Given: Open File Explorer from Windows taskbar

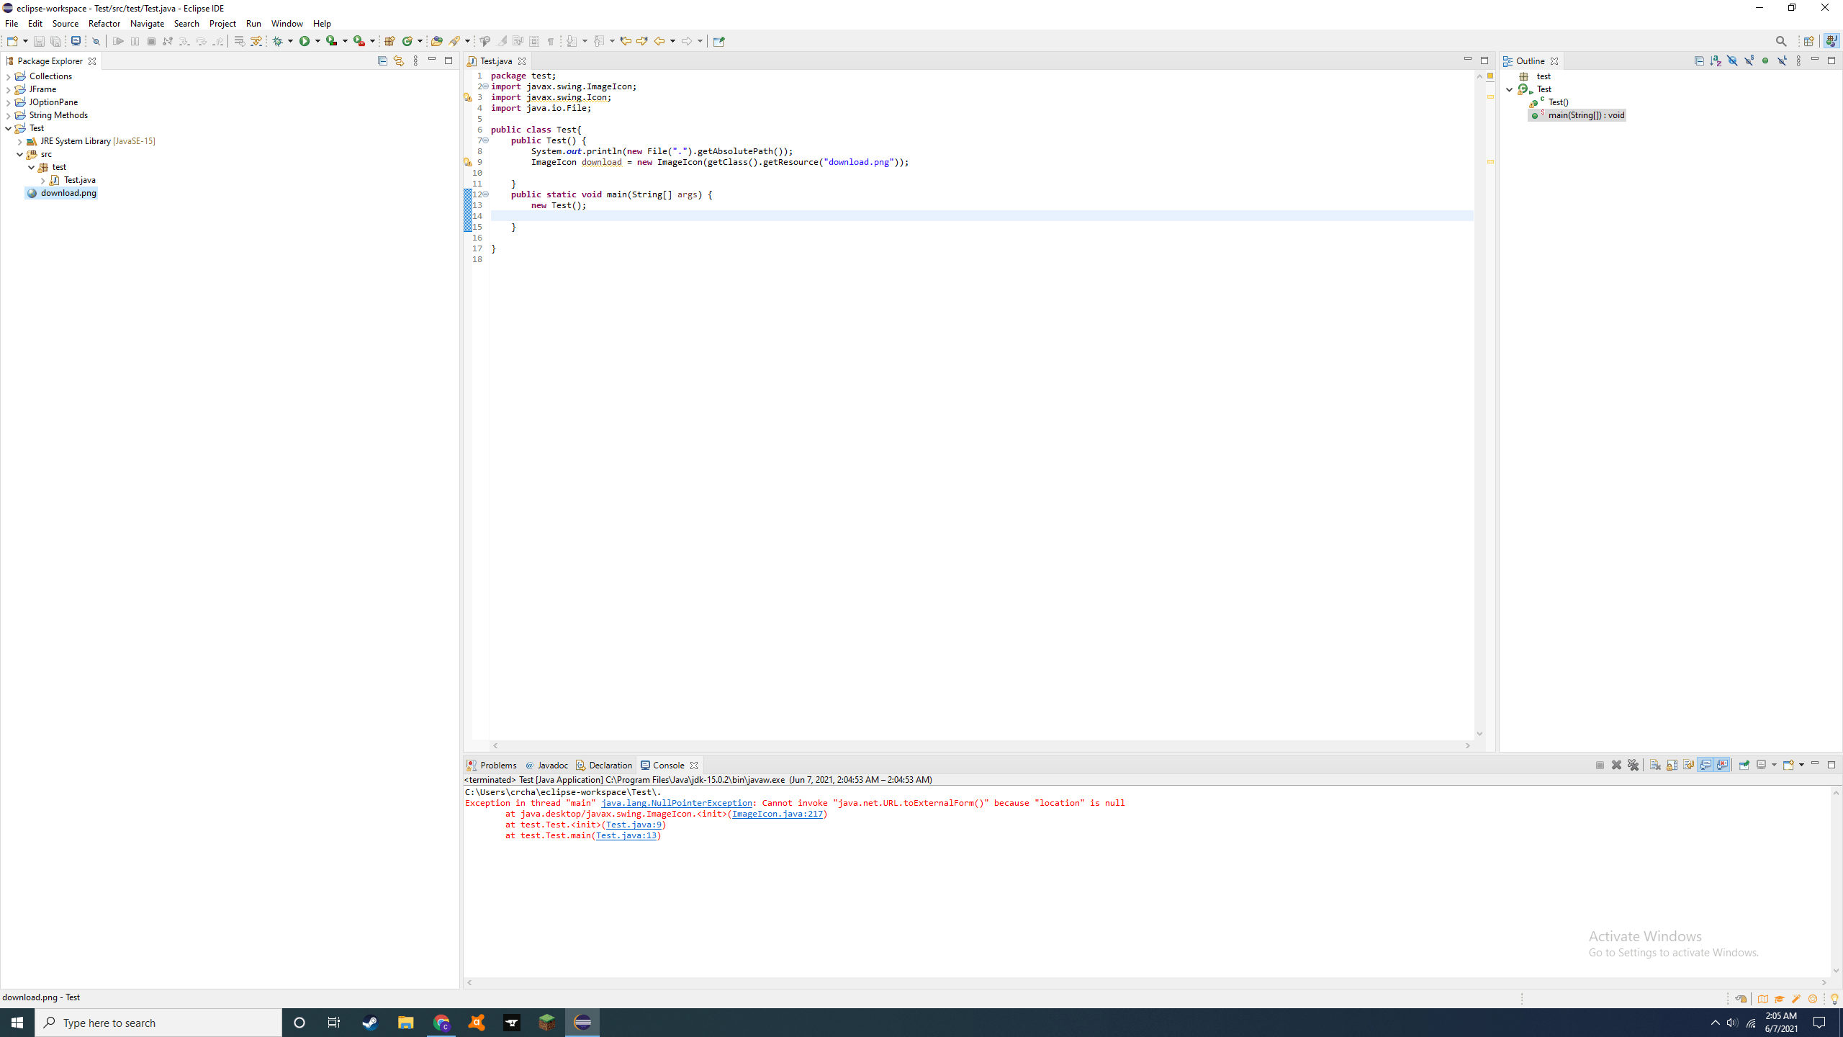Looking at the screenshot, I should point(405,1023).
